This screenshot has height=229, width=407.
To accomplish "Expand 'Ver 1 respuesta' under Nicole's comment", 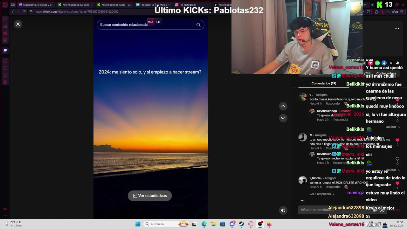I will pyautogui.click(x=322, y=194).
